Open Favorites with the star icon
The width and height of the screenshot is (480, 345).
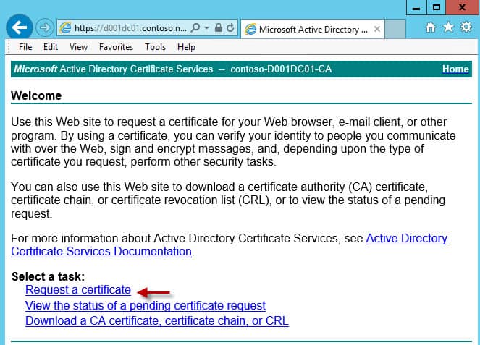point(448,27)
